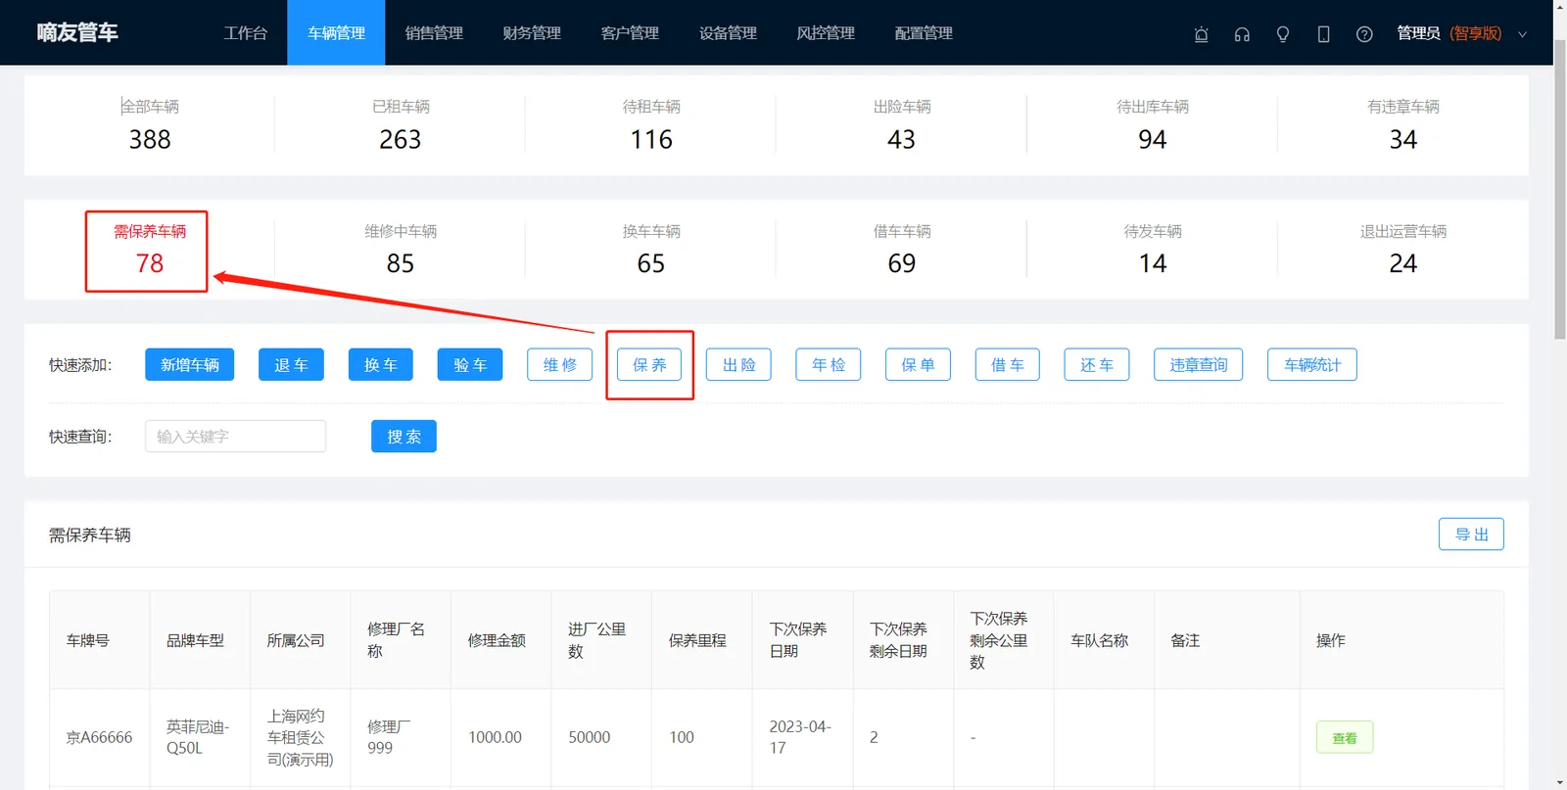Expand the 管理员 account dropdown arrow

click(x=1523, y=34)
